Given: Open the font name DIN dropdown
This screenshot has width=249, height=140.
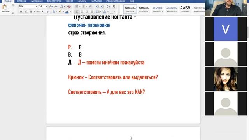Looking at the screenshot, I should (x=36, y=7).
